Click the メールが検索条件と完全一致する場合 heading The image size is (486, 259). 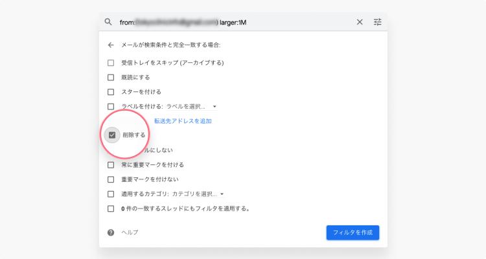pyautogui.click(x=171, y=45)
